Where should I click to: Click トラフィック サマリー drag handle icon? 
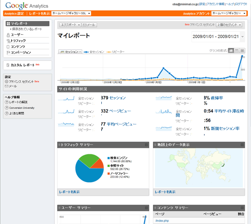point(59,145)
